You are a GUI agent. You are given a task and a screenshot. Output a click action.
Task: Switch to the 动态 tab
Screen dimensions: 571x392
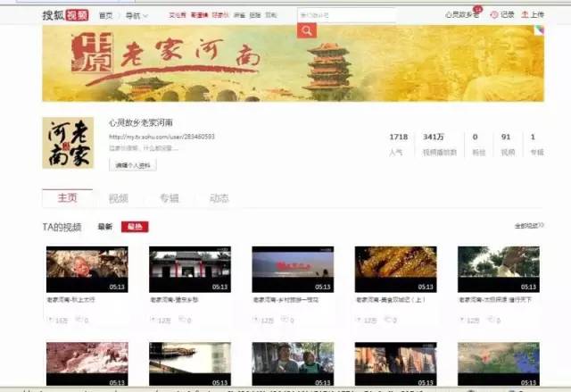click(219, 198)
